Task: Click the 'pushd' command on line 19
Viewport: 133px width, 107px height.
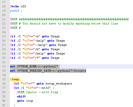Action: pyautogui.click(x=14, y=11)
